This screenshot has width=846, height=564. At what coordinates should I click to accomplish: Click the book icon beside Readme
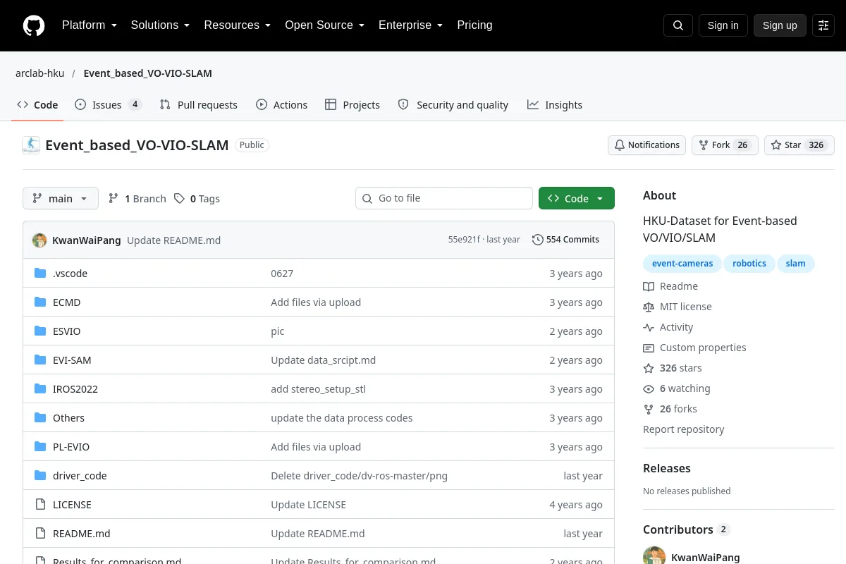coord(649,286)
